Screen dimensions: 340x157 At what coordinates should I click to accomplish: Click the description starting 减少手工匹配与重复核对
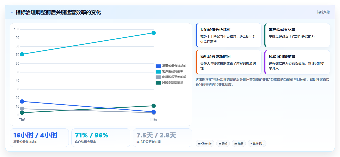coord(228,39)
